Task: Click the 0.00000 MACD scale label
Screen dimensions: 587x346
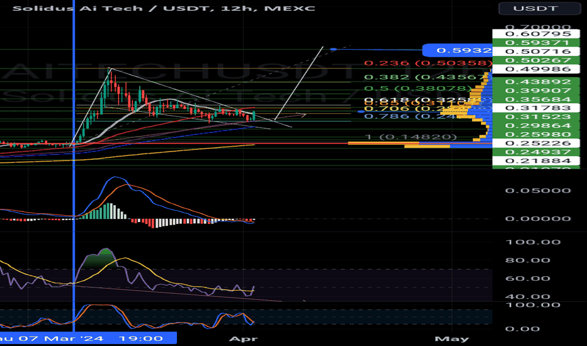Action: click(x=538, y=219)
